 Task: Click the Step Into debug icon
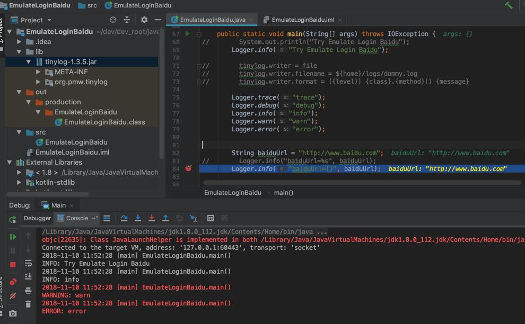coord(138,218)
